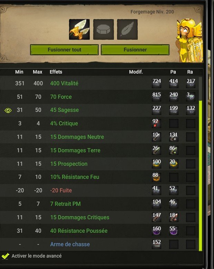Click the Fusionner button
The width and height of the screenshot is (214, 269).
point(135,50)
